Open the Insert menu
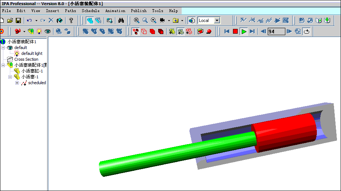 tap(52, 11)
